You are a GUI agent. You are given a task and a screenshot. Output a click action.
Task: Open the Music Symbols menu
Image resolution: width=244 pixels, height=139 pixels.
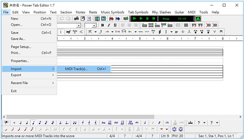(113, 12)
